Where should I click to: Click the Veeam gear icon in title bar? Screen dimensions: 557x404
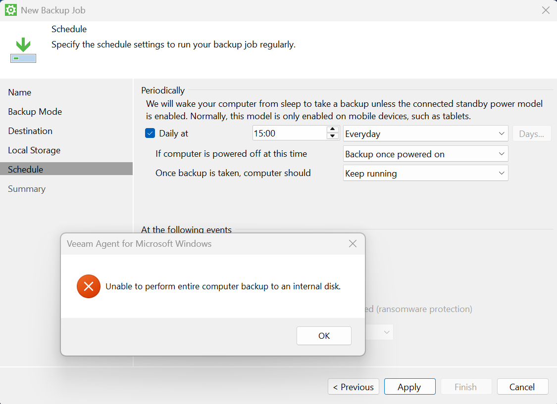11,10
